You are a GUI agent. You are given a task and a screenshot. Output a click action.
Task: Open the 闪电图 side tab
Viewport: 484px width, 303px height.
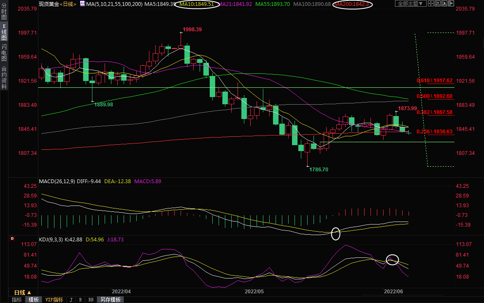click(4, 52)
